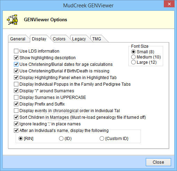This screenshot has height=171, width=177.
Task: Enable Display Surnames in UPPERCASE
Action: [16, 98]
